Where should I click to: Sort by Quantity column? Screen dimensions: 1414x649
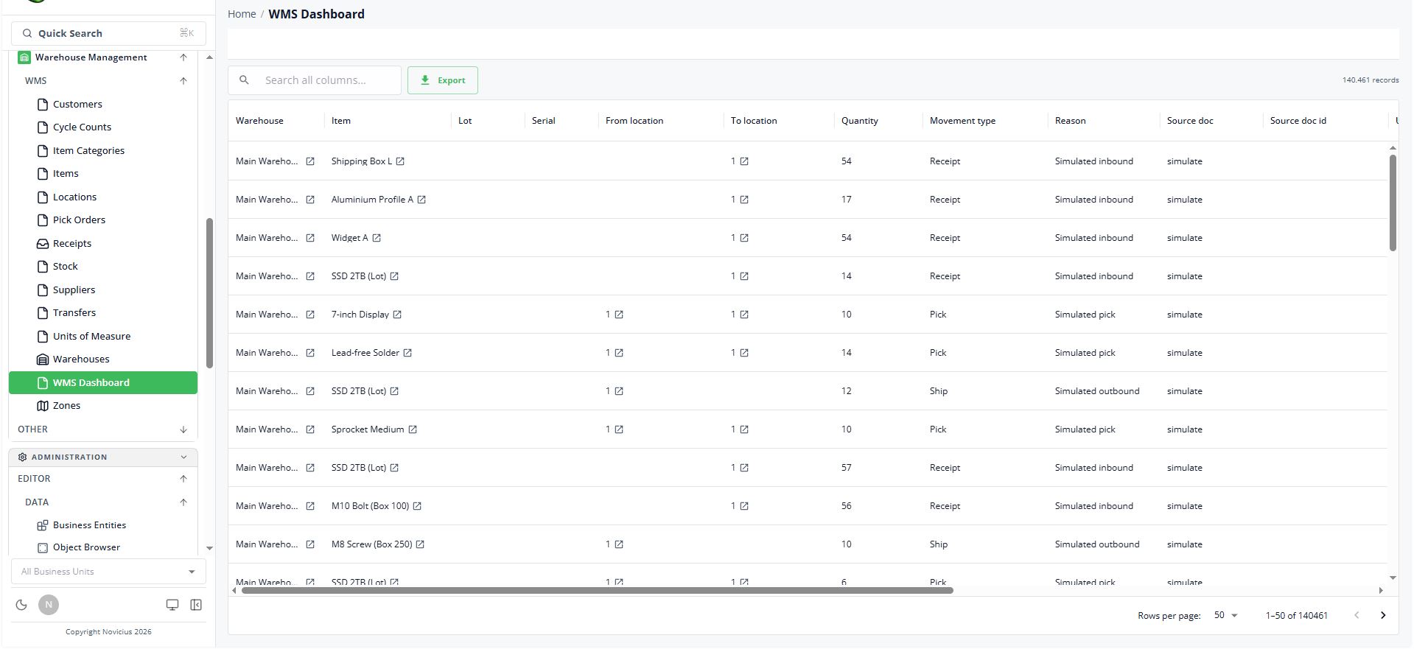860,121
